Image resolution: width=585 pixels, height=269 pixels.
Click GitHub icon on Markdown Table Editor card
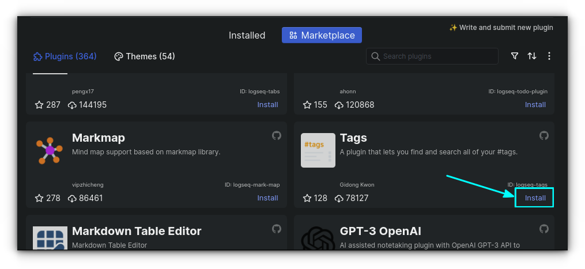pyautogui.click(x=277, y=229)
